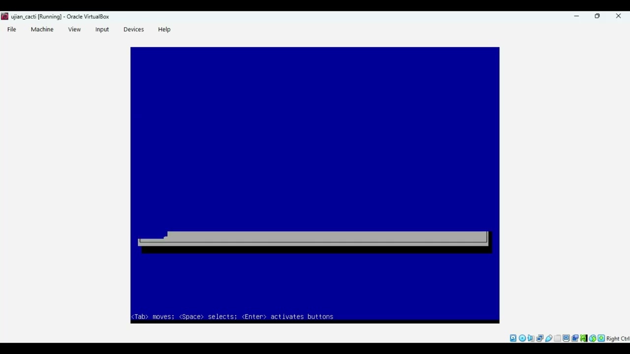Close the VirtualBox window

click(618, 16)
